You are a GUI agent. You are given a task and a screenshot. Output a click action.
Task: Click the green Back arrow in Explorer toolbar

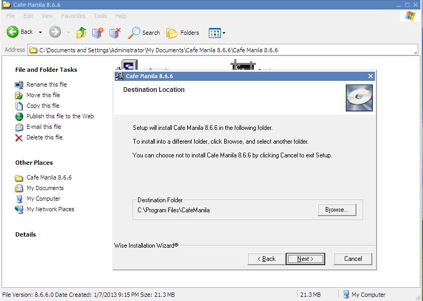[12, 32]
